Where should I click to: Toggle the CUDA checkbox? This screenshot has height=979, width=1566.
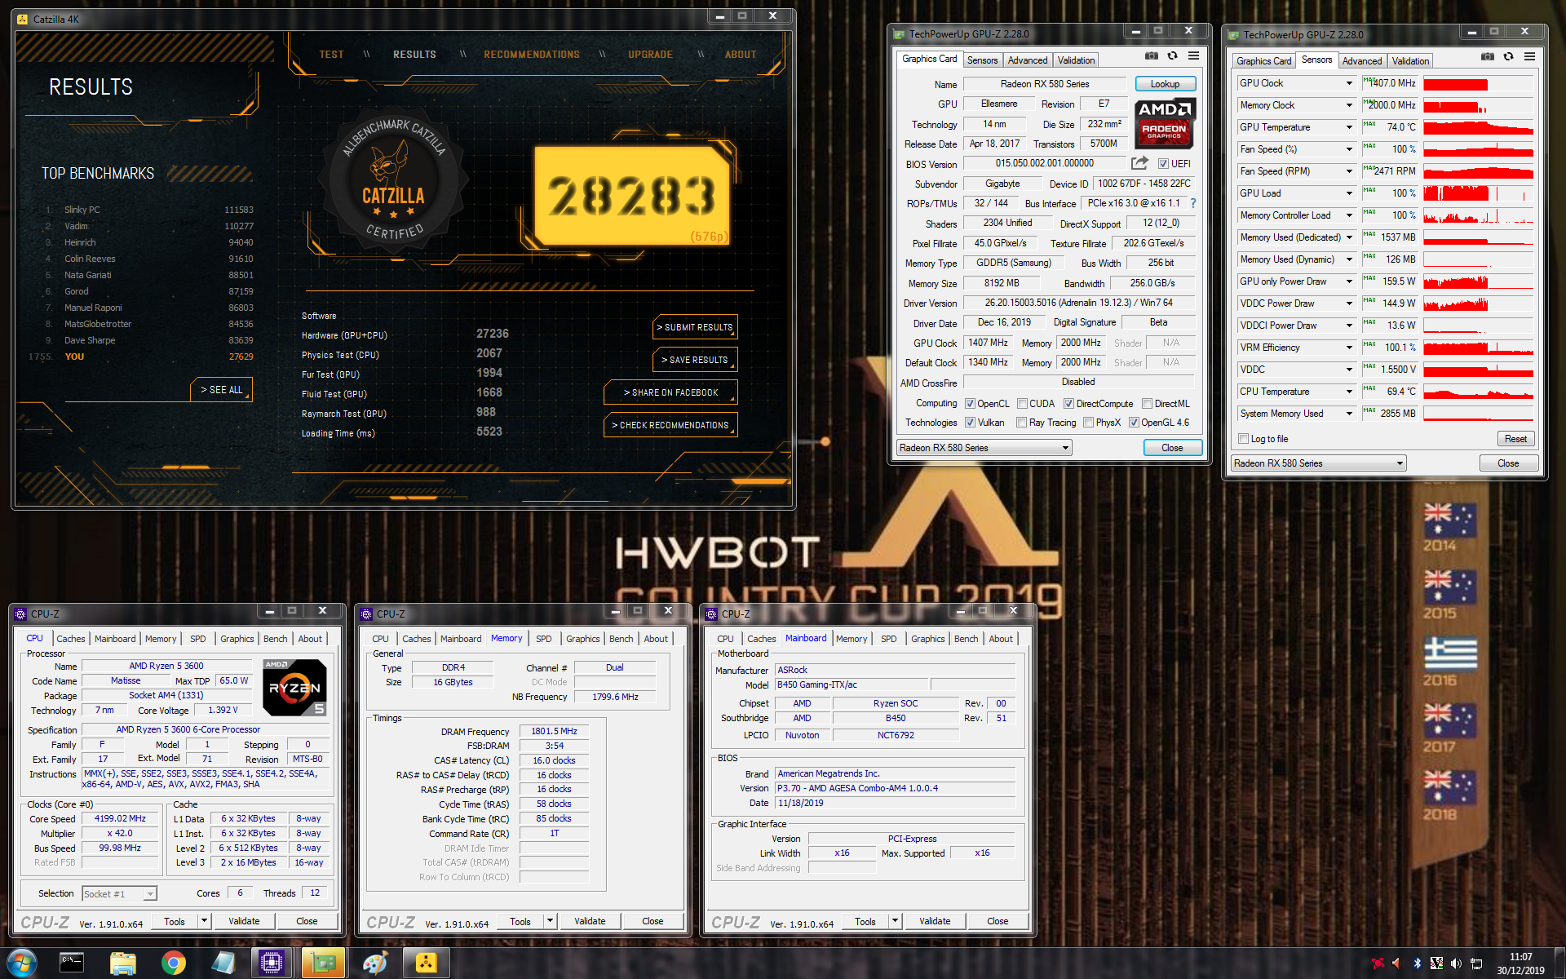pos(1022,404)
